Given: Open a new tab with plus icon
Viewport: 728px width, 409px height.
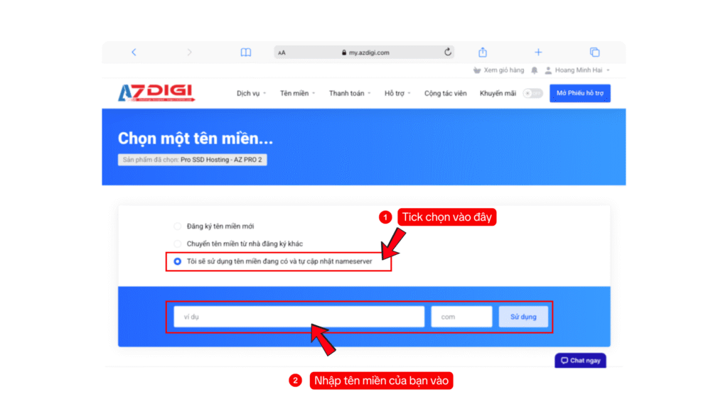Looking at the screenshot, I should (538, 53).
